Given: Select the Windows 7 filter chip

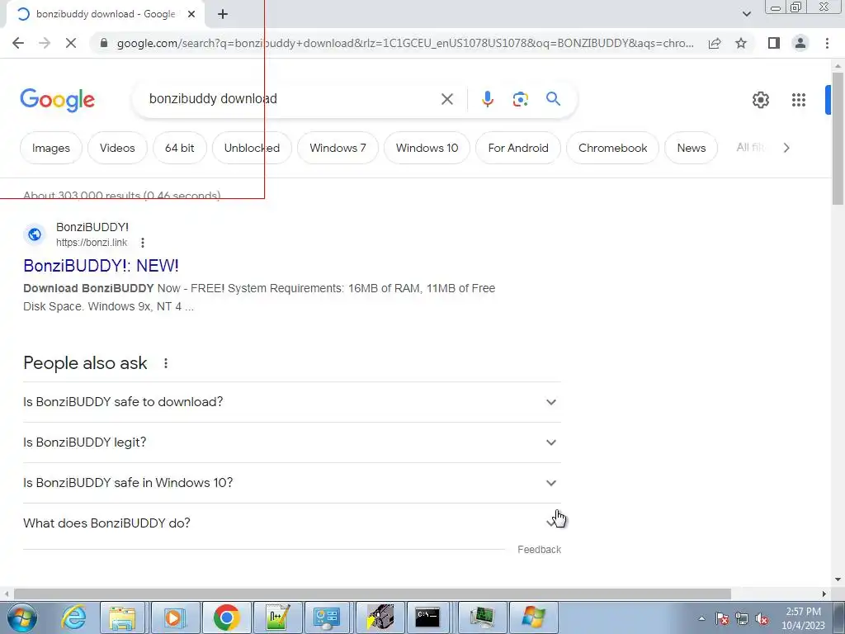Looking at the screenshot, I should 338,148.
